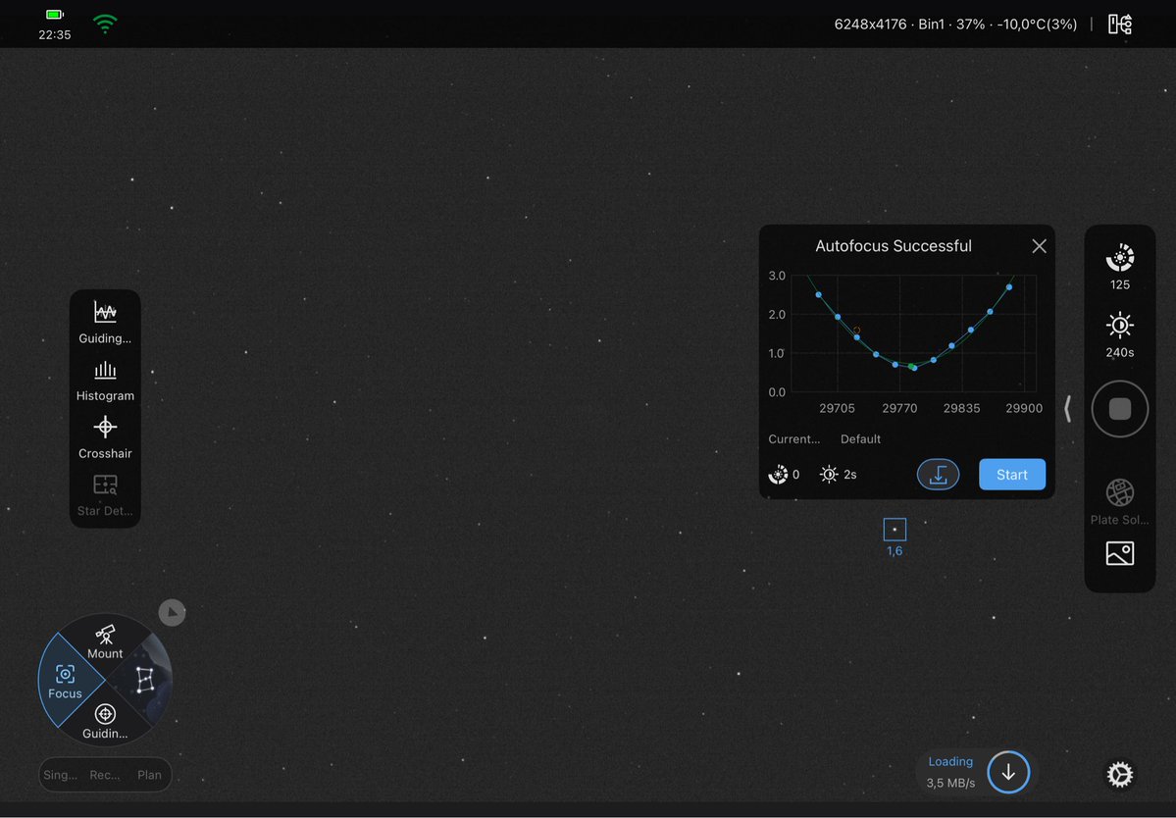
Task: Open the Plate Solve tool
Action: 1120,502
